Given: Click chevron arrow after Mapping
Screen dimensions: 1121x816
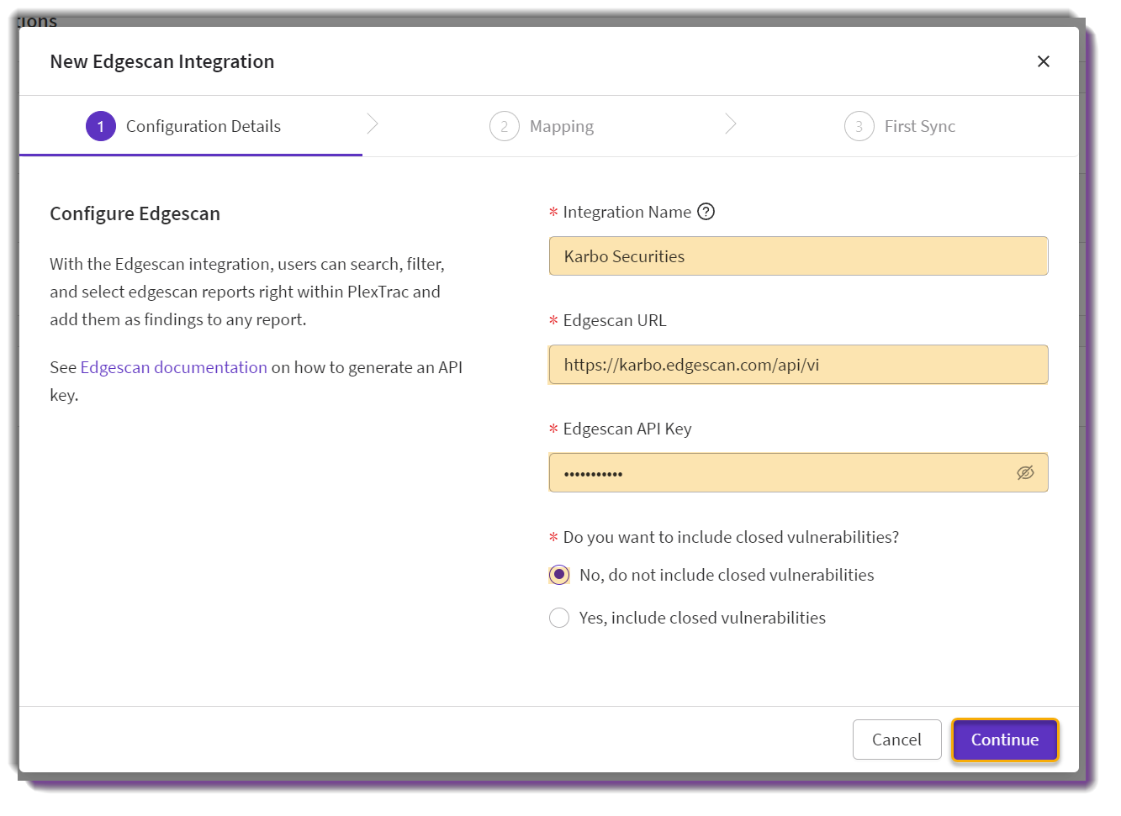Looking at the screenshot, I should click(x=731, y=124).
